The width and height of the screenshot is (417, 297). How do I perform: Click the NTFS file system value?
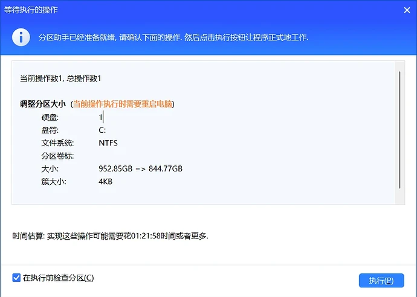pos(108,143)
